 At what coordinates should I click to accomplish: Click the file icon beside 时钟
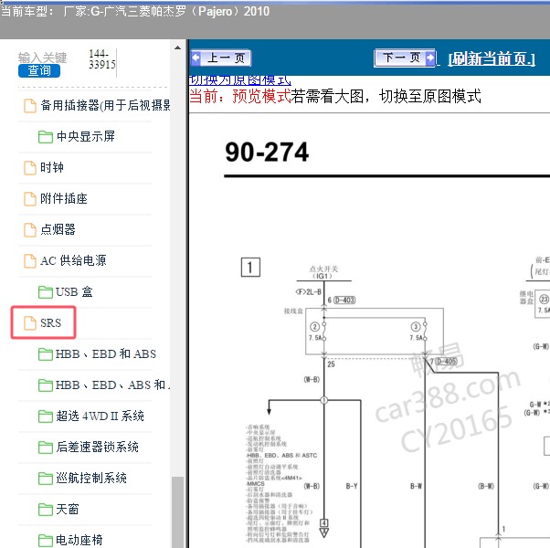coord(30,167)
